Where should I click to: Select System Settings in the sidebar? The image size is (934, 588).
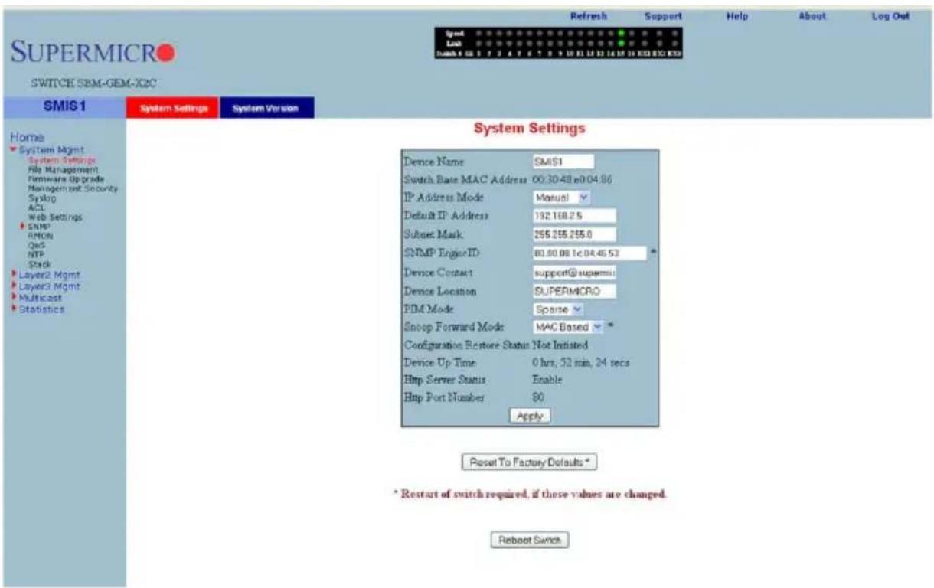tap(62, 161)
